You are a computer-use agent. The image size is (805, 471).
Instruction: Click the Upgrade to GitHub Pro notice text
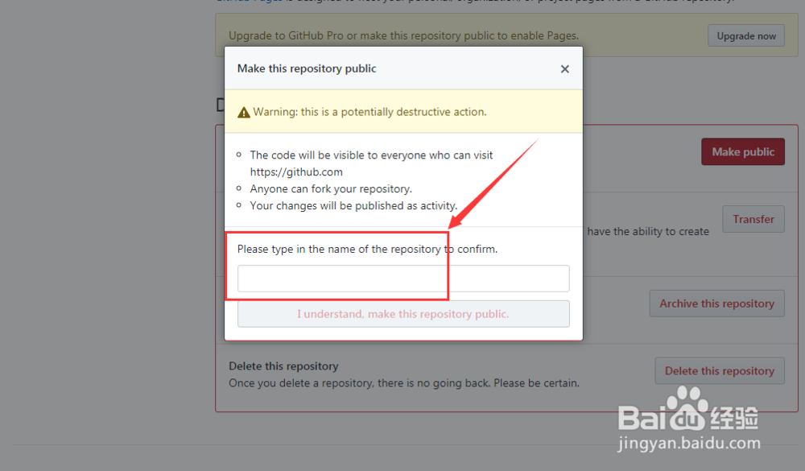pyautogui.click(x=403, y=36)
